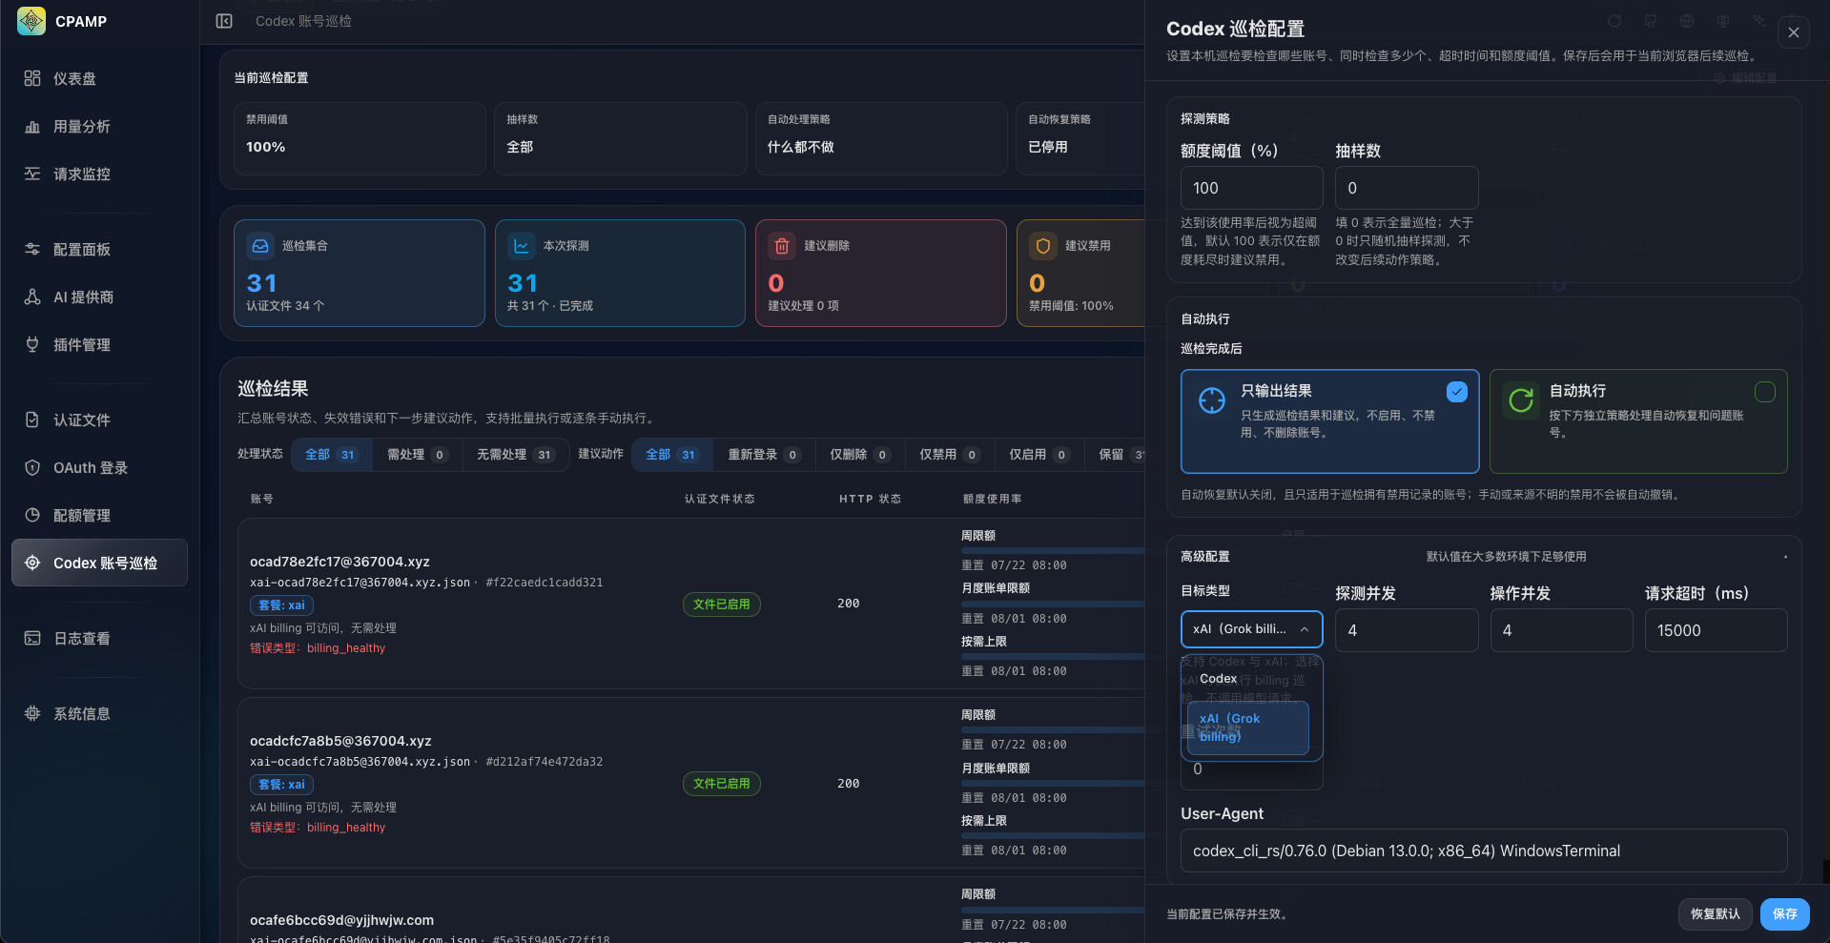The width and height of the screenshot is (1830, 943).
Task: Click the 本次探测 chart icon
Action: pos(522,246)
